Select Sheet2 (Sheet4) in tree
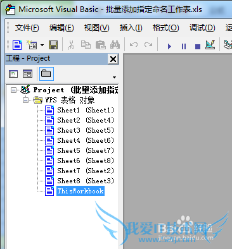Image resolution: width=232 pixels, height=249 pixels. pyautogui.click(x=86, y=120)
